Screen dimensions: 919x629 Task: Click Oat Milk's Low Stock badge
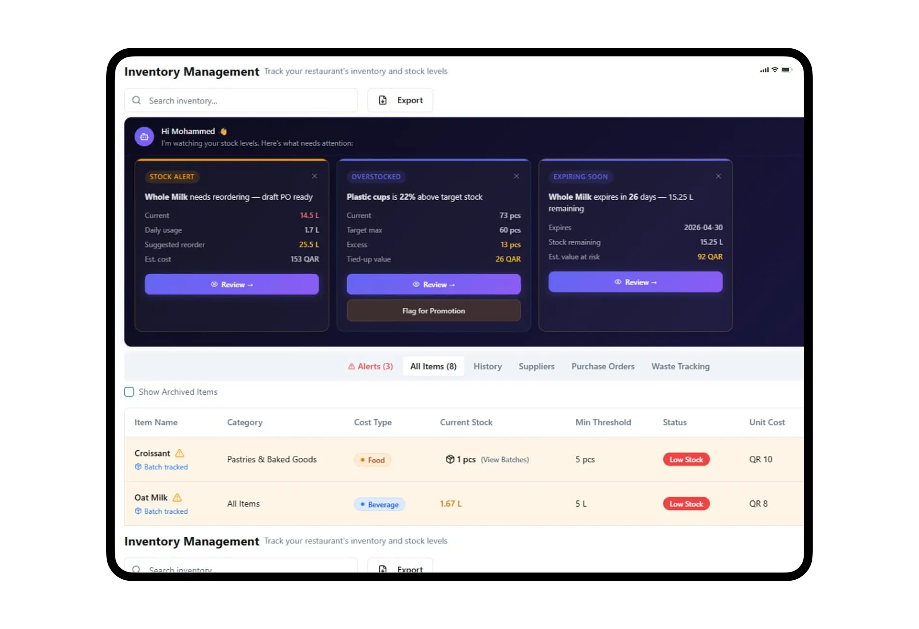pos(686,504)
